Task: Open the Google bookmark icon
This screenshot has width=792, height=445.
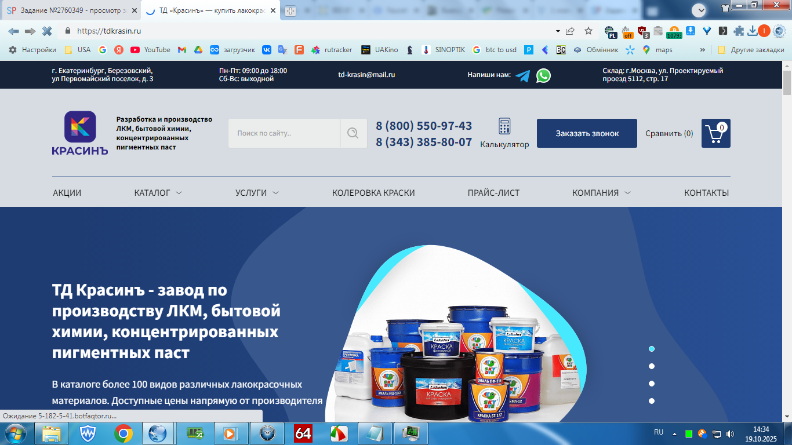Action: tap(103, 50)
